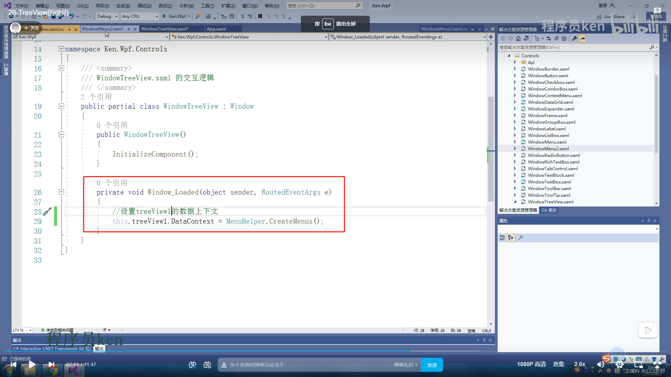Click the Undo arrow in toolbar
Screen dimensions: 671x377
pyautogui.click(x=72, y=16)
